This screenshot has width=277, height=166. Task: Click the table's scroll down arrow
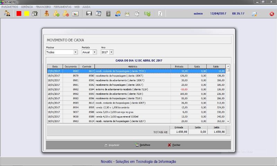tap(228, 121)
